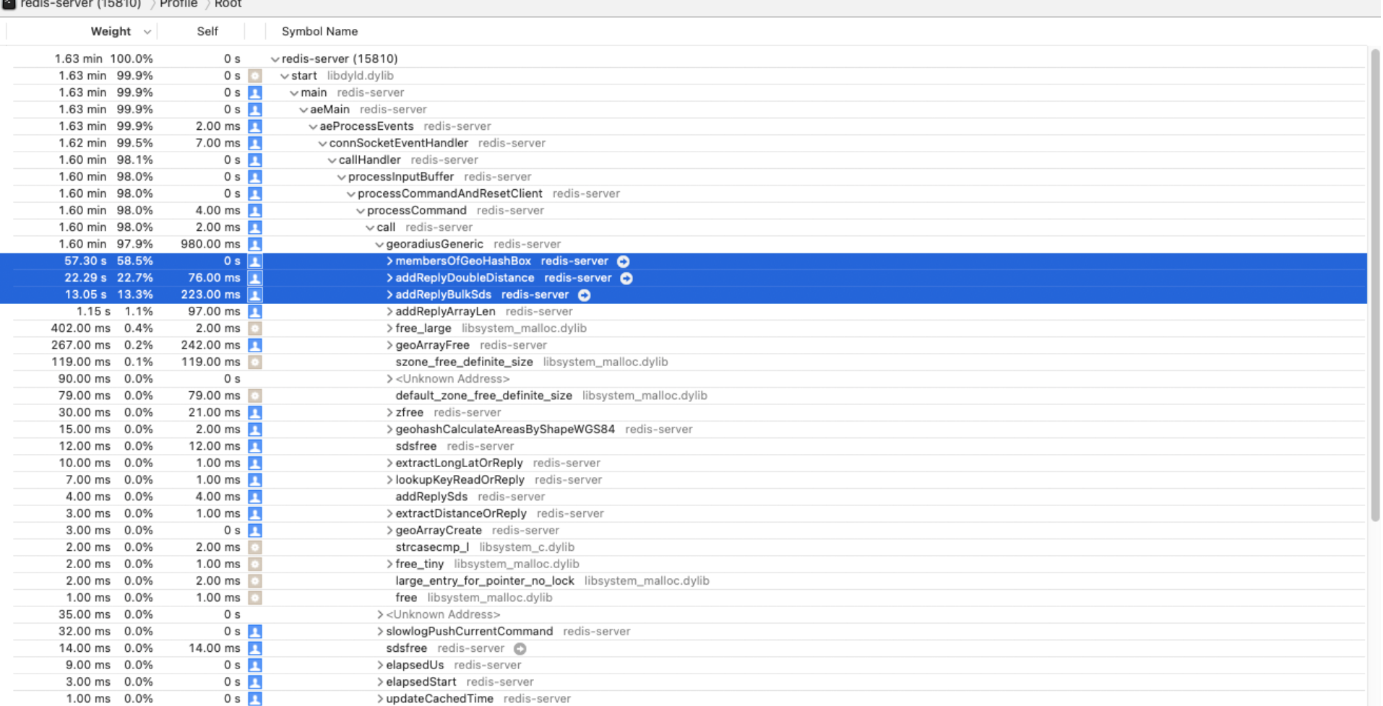The image size is (1383, 706).
Task: Collapse the aeProcessEvents node
Action: (x=313, y=126)
